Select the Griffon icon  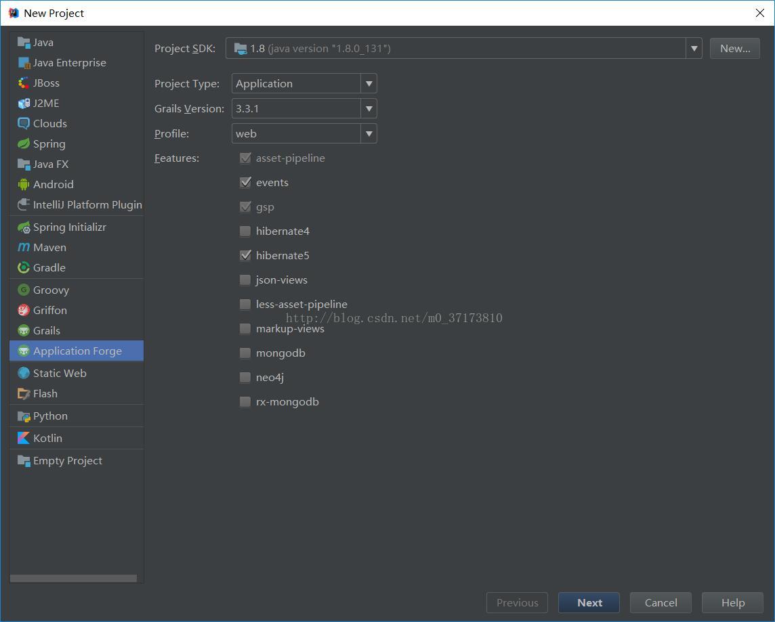click(24, 310)
